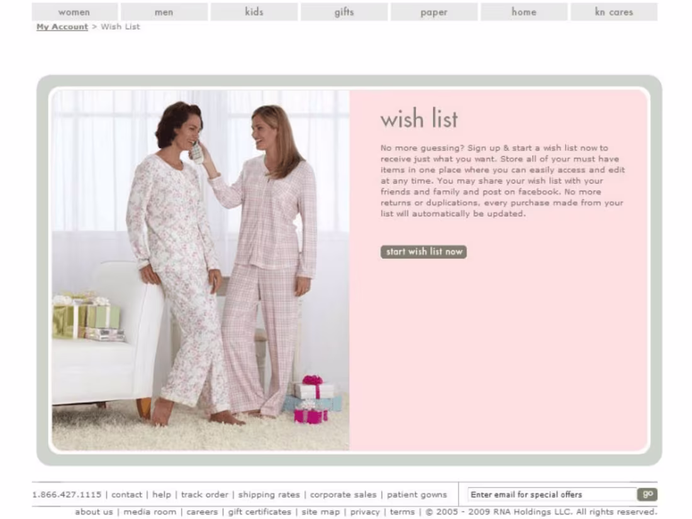692x519 pixels.
Task: Switch to the home tab
Action: pos(524,12)
